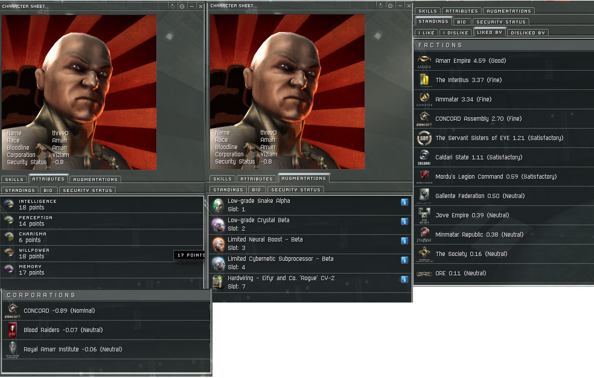Switch to the I Like standings filter

tap(427, 33)
